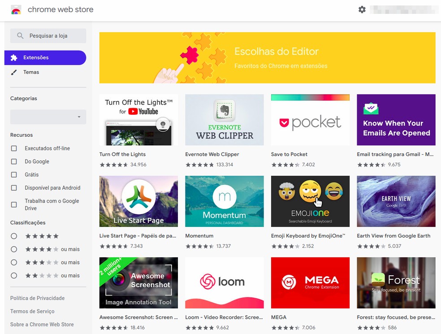Click the Chrome Web Store logo icon
Screen dimensions: 441x334
coord(16,9)
